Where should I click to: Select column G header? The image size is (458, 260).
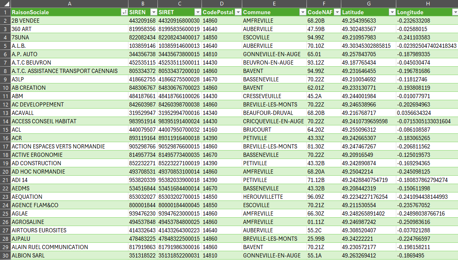(369, 4)
